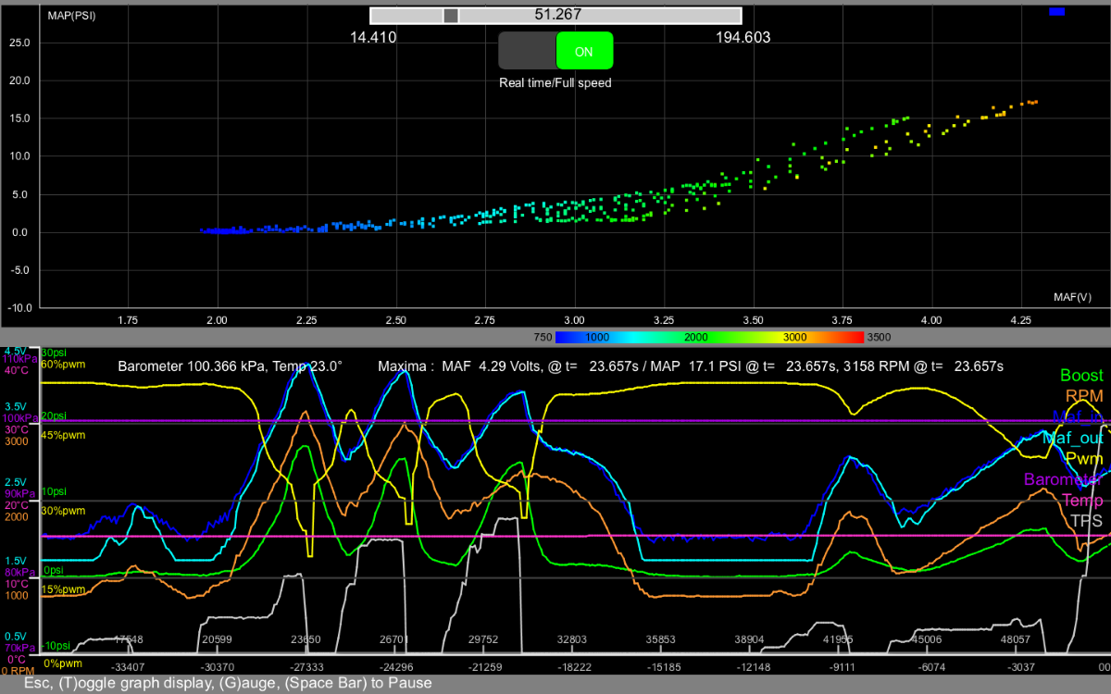Click the Pwm legend label
The width and height of the screenshot is (1111, 694).
tap(1084, 459)
